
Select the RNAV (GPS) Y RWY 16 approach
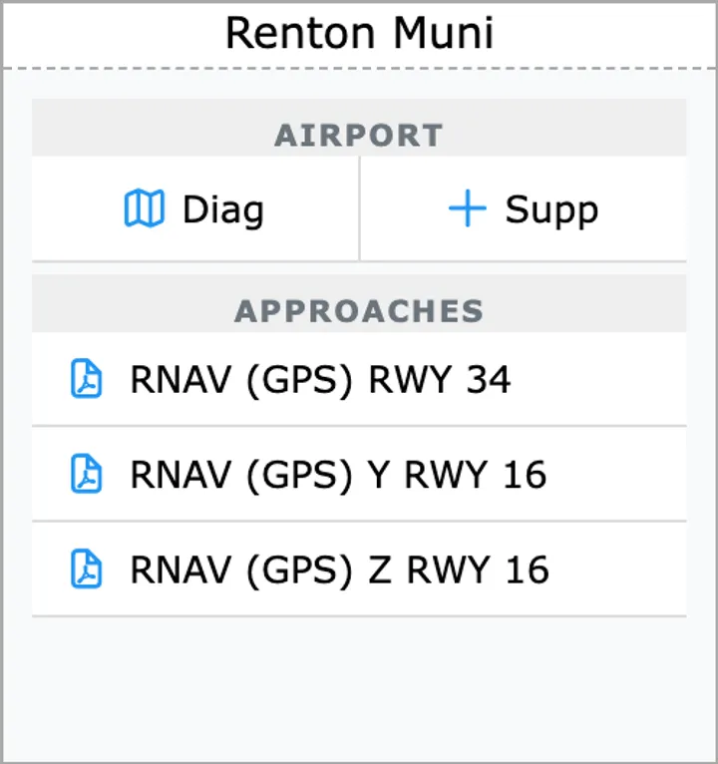(338, 475)
